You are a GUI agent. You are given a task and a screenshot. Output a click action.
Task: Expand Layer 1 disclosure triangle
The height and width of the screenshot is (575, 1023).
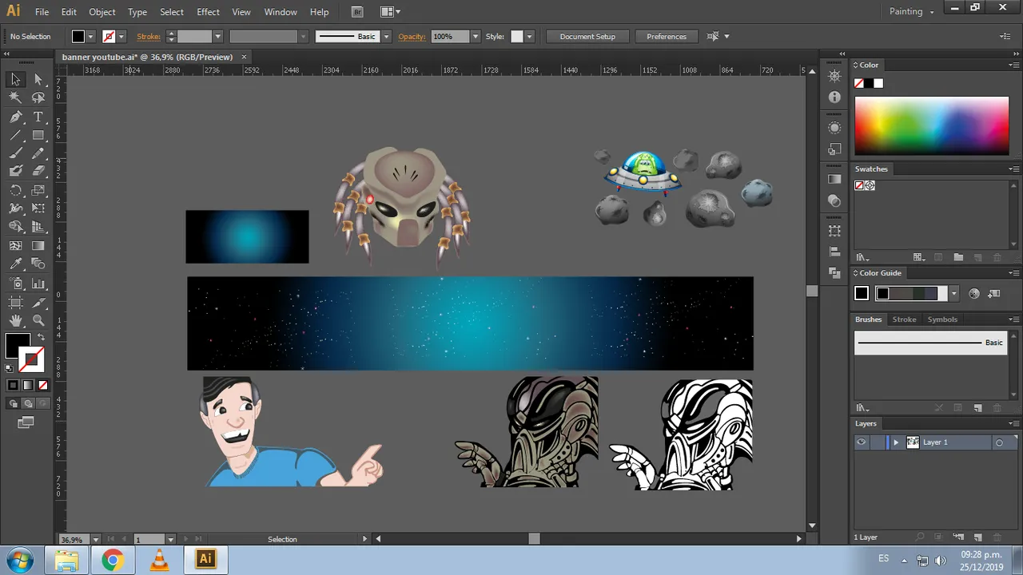(896, 442)
